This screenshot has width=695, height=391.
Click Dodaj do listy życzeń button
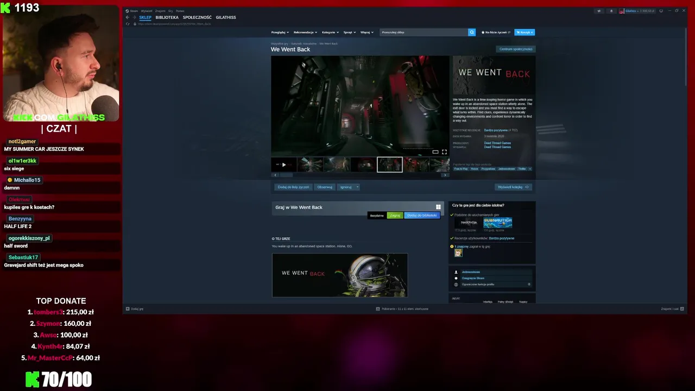(x=293, y=187)
